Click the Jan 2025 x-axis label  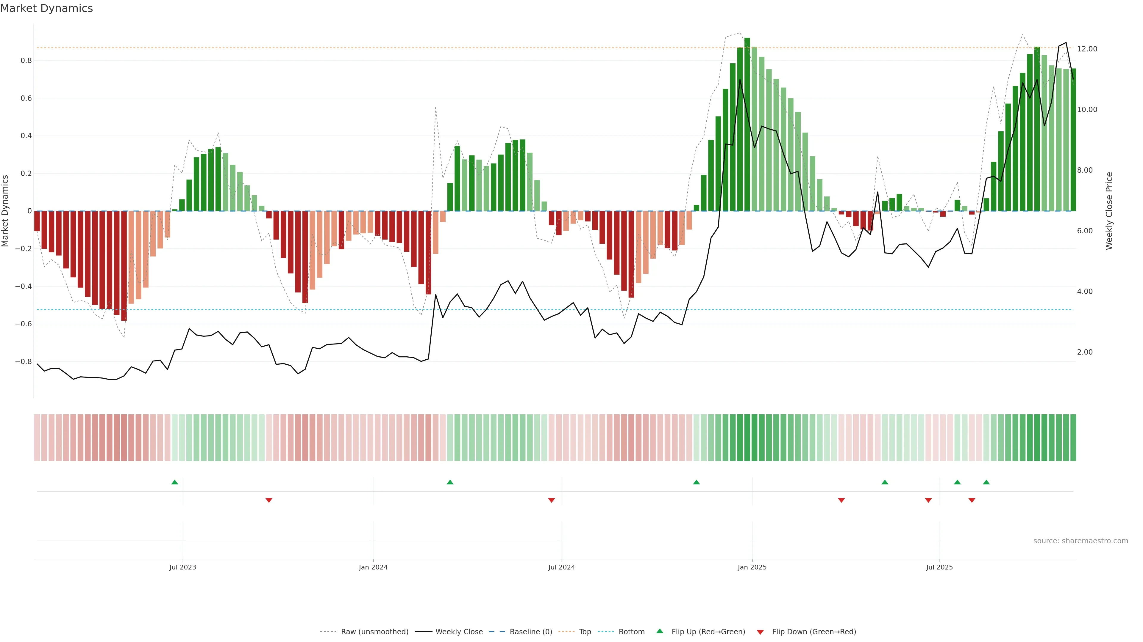click(x=752, y=567)
